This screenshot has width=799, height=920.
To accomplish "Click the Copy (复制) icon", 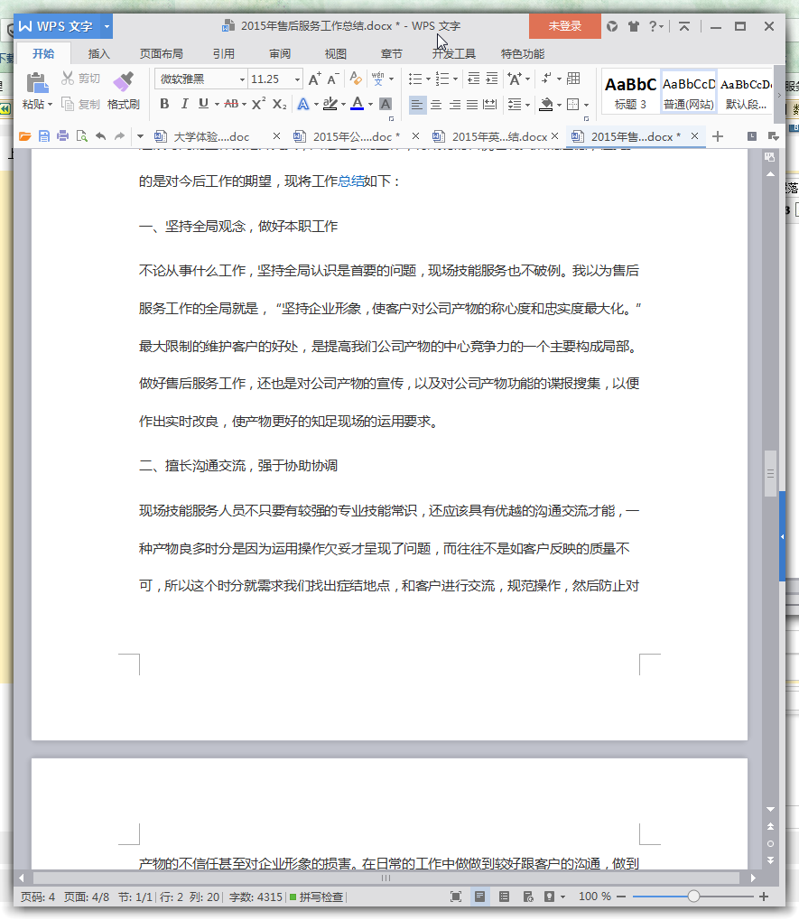I will point(68,105).
